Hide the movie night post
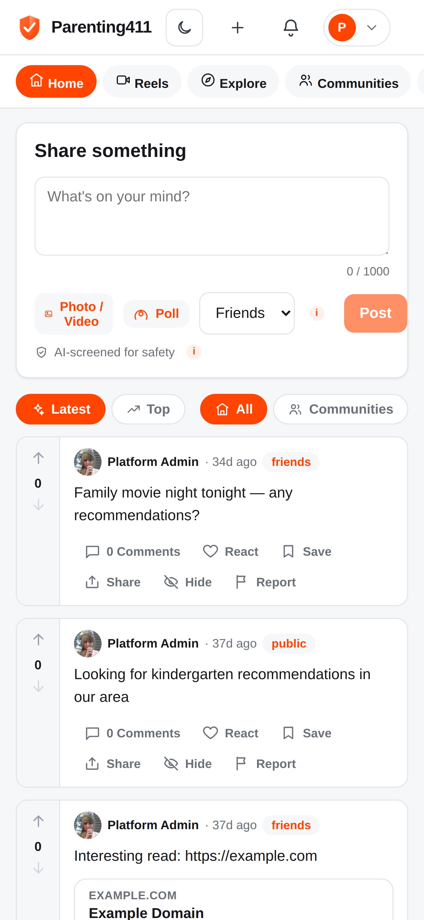Viewport: 424px width, 920px height. point(188,582)
